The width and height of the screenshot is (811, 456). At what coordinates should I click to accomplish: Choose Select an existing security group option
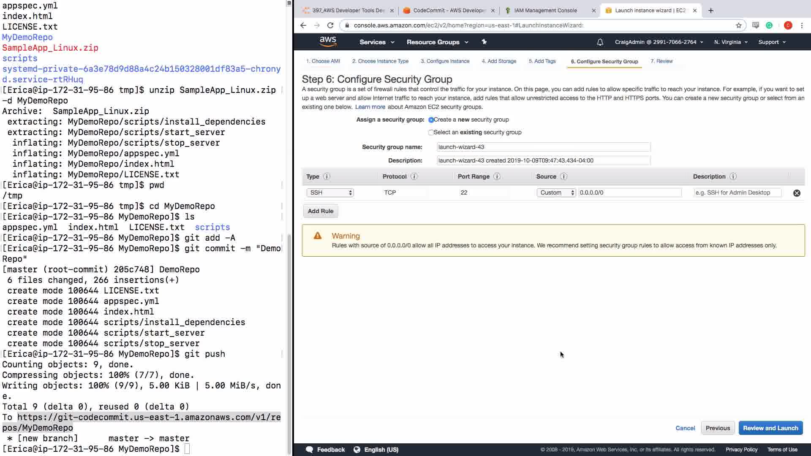431,133
